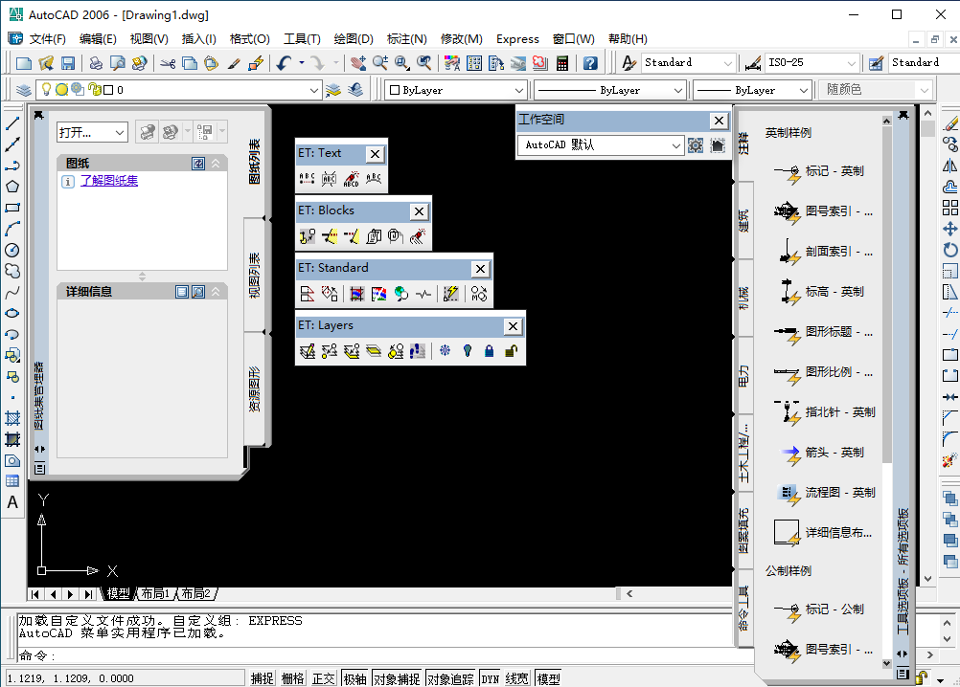Select the light bulb icon on ET: Layers toolbar
The width and height of the screenshot is (960, 687).
pos(468,350)
